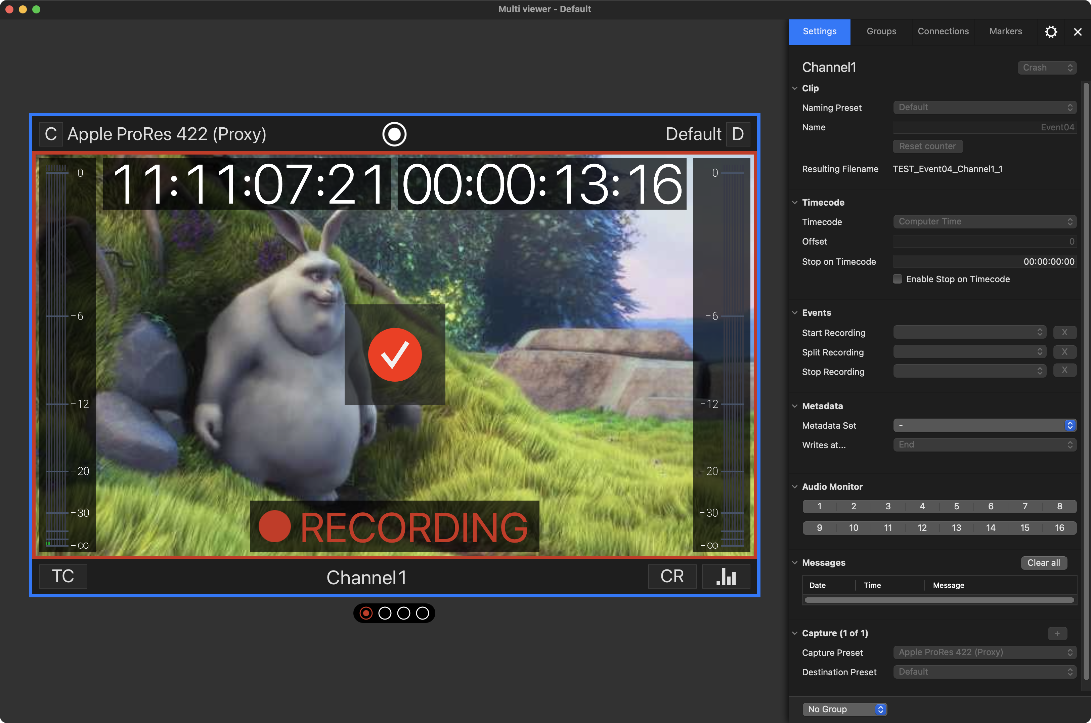Toggle audio monitor channel 3
The image size is (1091, 723).
888,506
